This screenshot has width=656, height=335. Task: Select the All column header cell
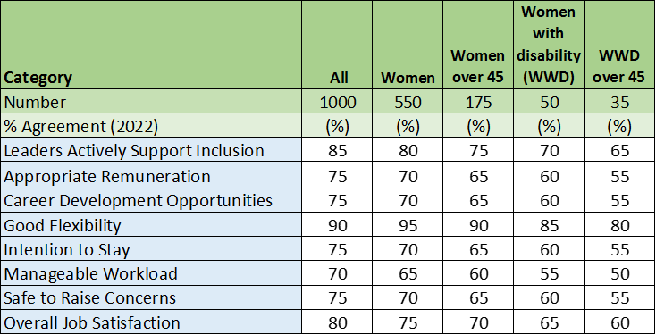[337, 45]
